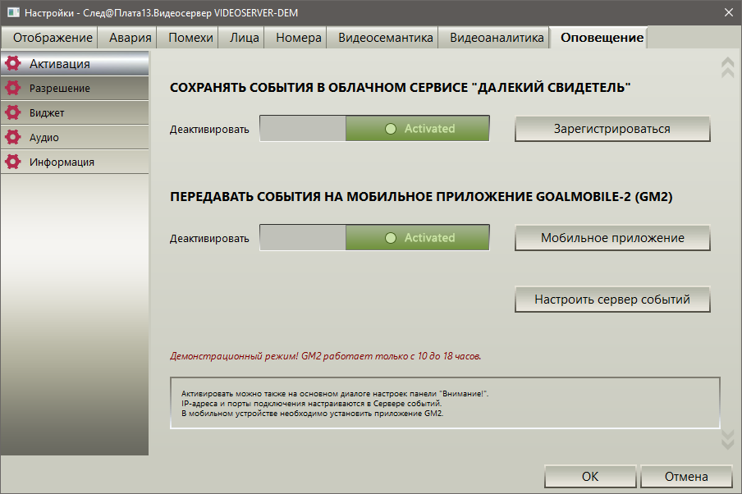Cancel with the Отмена button
The height and width of the screenshot is (494, 742).
point(686,476)
